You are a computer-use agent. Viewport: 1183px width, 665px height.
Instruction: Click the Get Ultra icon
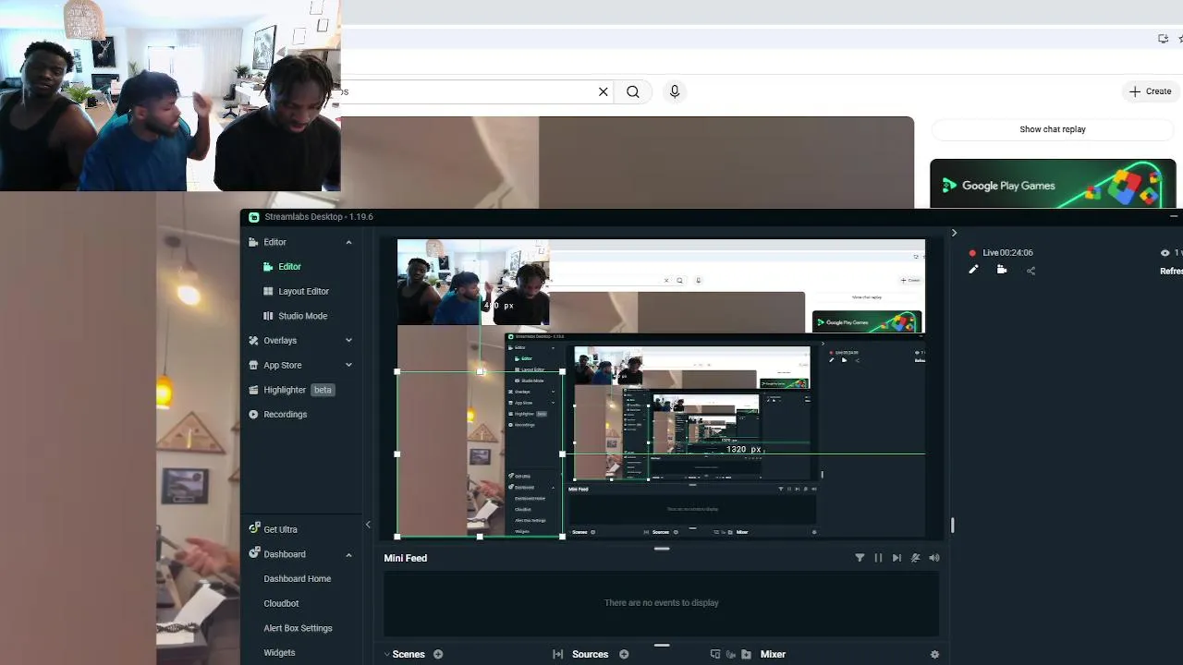pyautogui.click(x=253, y=529)
